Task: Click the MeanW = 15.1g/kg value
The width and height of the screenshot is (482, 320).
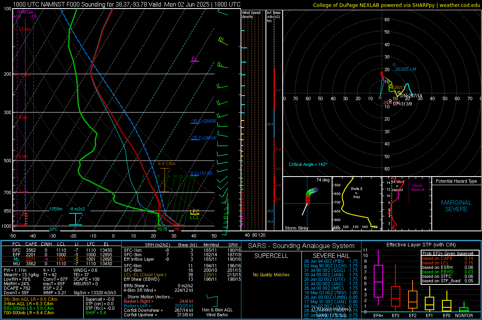Action: click(21, 275)
